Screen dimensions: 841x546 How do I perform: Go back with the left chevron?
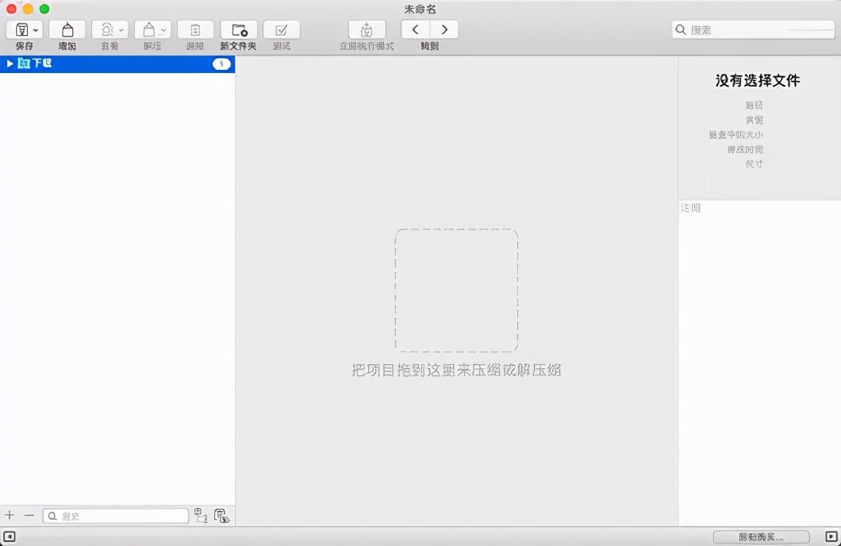pos(415,29)
